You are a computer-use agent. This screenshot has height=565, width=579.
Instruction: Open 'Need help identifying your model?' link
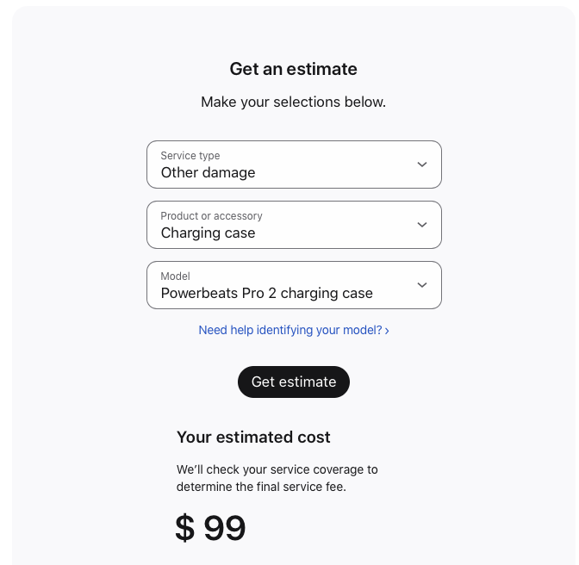(289, 330)
